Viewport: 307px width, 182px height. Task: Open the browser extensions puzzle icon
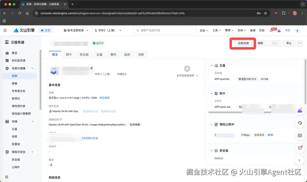[283, 13]
